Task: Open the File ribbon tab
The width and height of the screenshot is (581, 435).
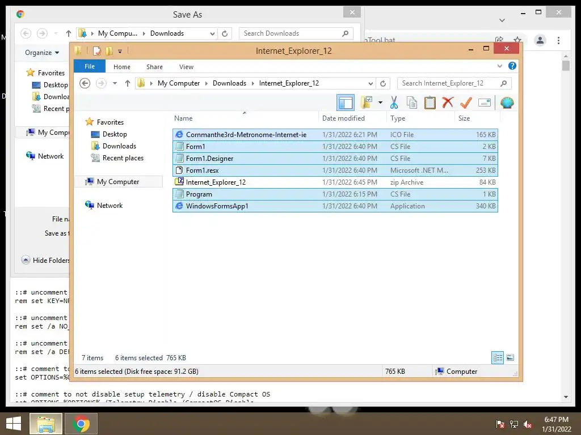Action: [x=89, y=66]
